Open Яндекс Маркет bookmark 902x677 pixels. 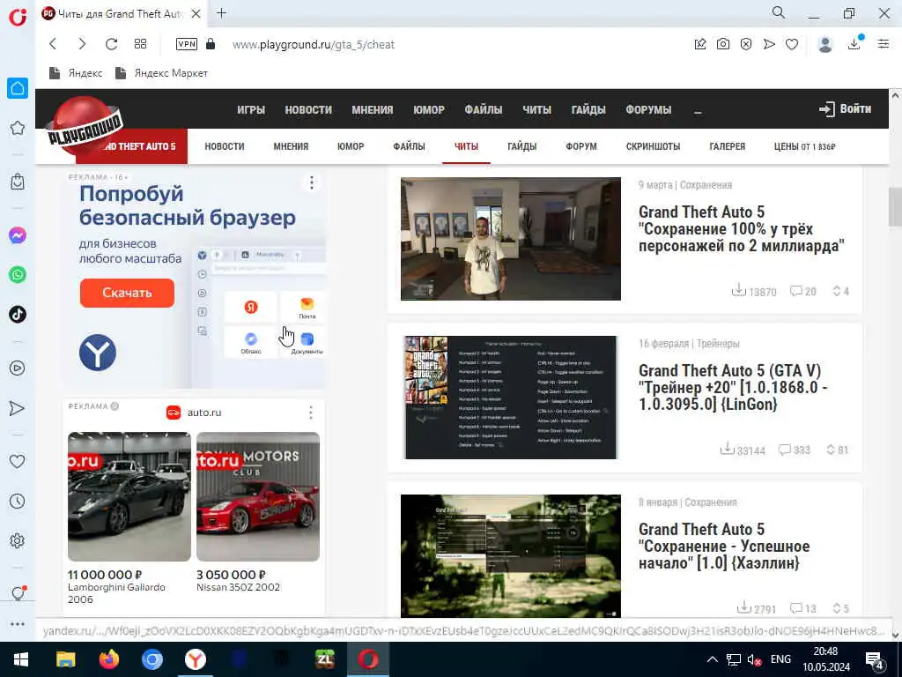(162, 73)
